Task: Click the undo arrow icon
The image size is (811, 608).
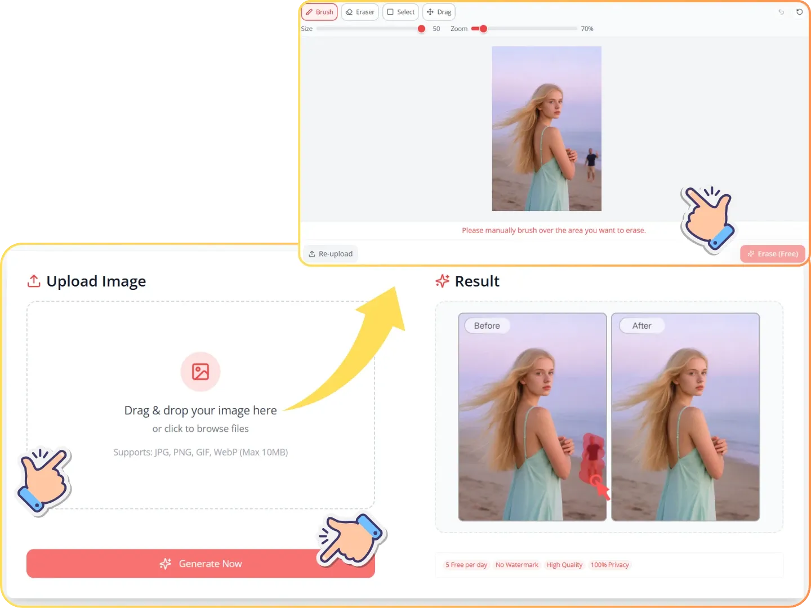Action: tap(781, 12)
